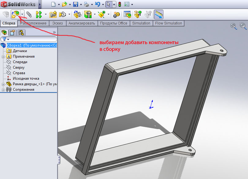Switch to the Эскиз tab
Image resolution: width=248 pixels, height=179 pixels.
click(x=58, y=23)
